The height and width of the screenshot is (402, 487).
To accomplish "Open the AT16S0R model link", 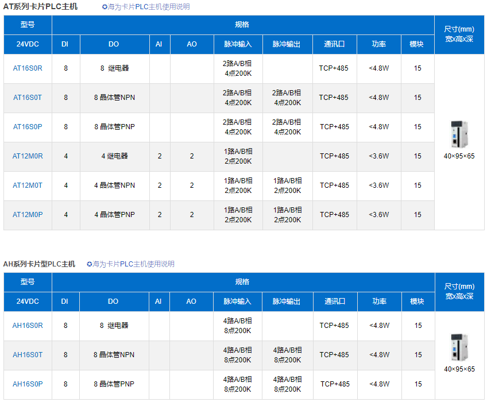I will [28, 68].
